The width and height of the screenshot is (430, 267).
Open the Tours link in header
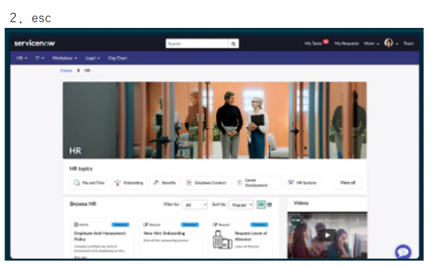pos(408,43)
